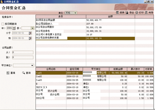Click the payment rate 64.00%
This screenshot has height=110, width=155.
pyautogui.click(x=150, y=84)
